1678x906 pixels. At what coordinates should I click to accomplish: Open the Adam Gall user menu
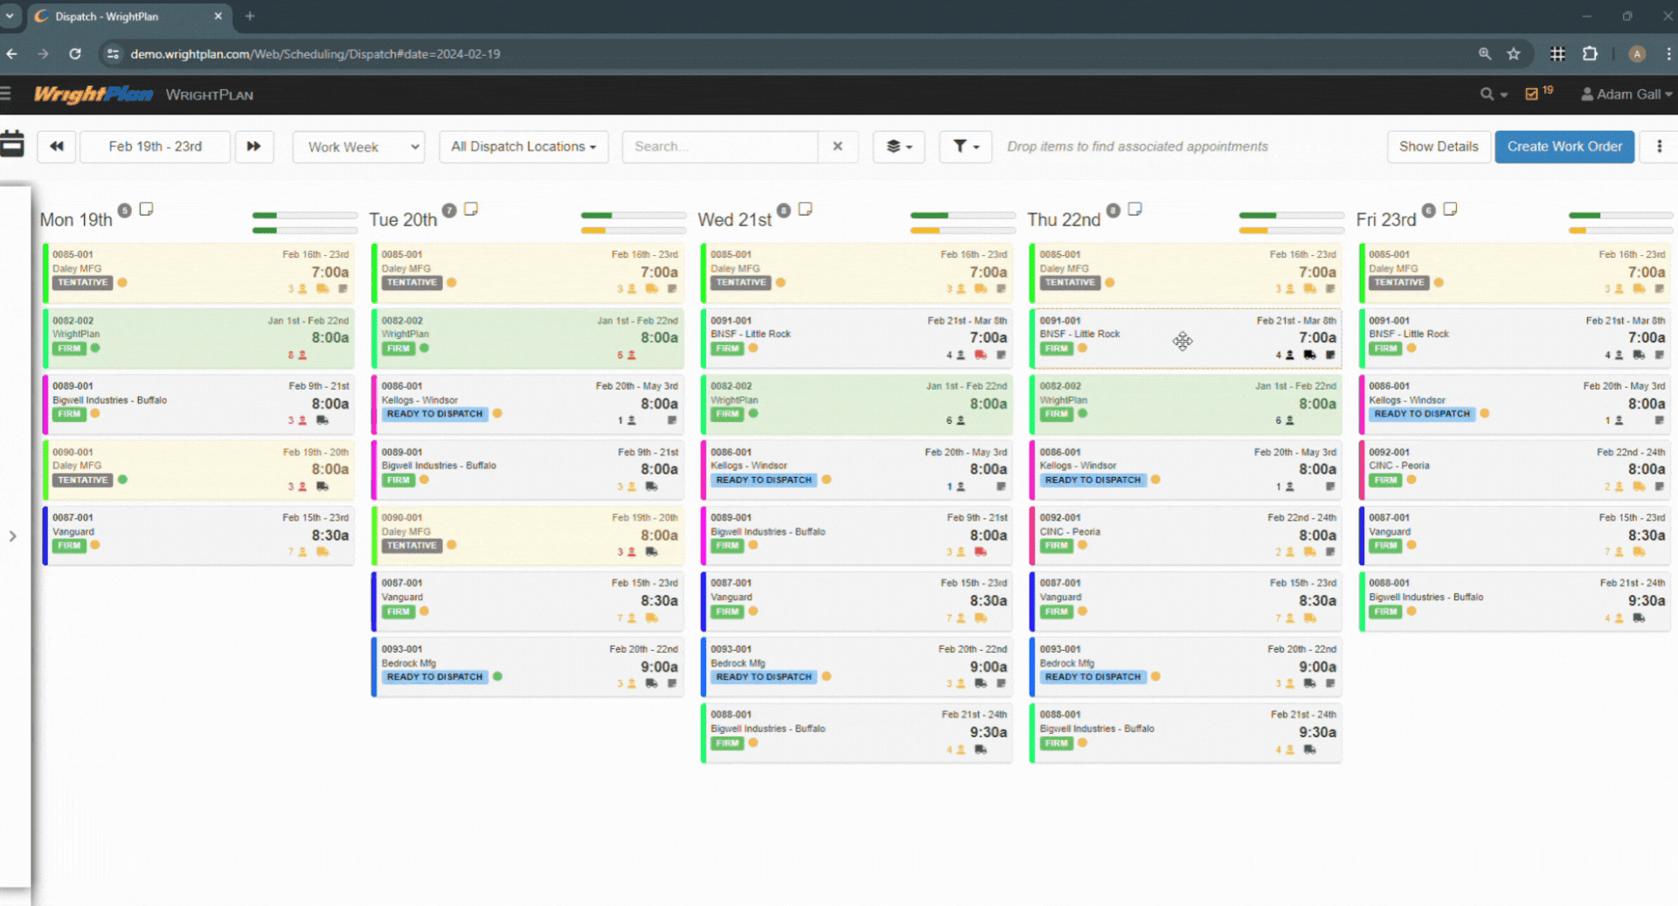[x=1626, y=93]
